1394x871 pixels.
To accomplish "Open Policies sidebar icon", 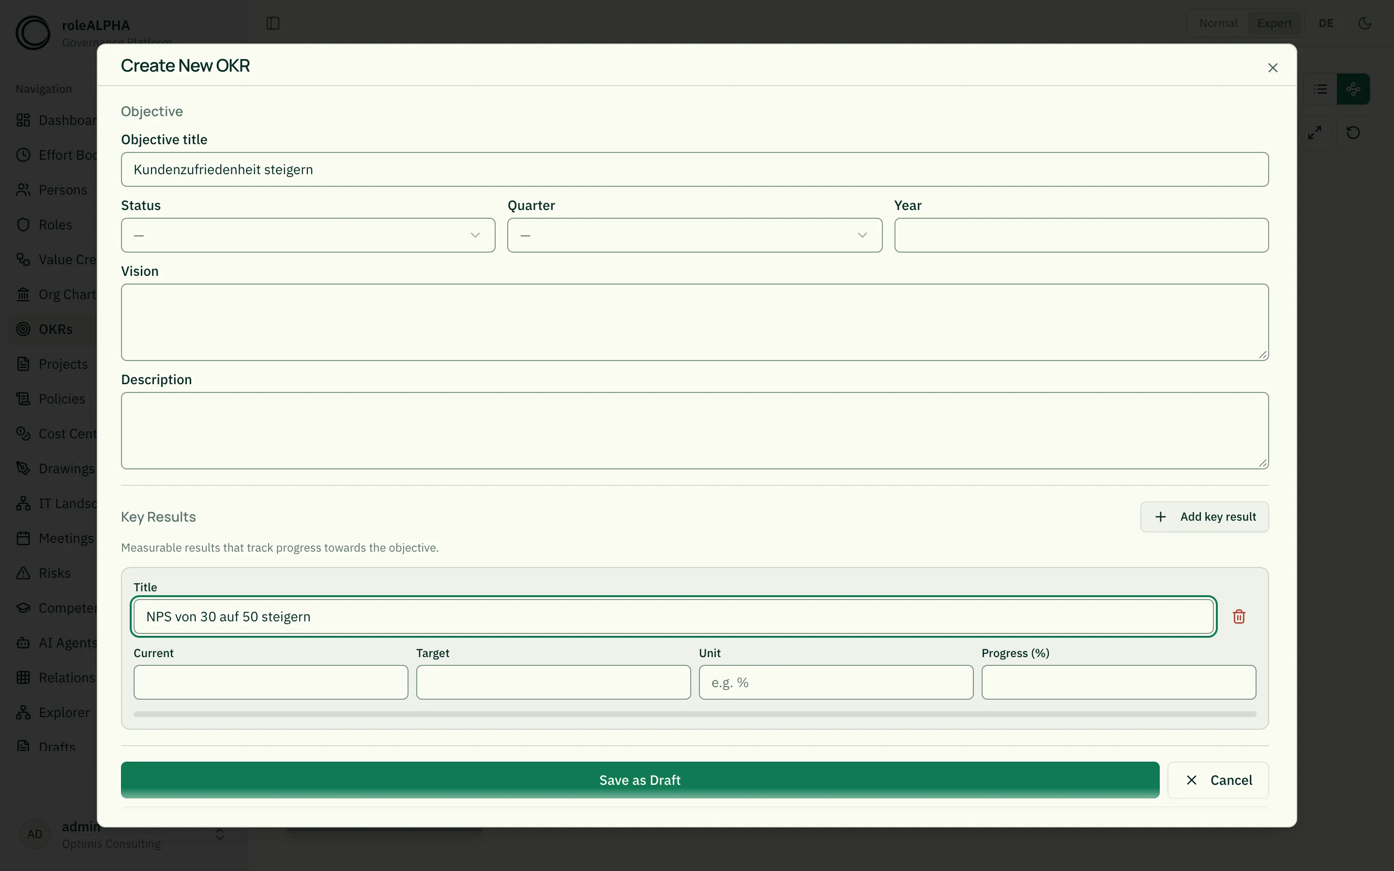I will point(23,399).
